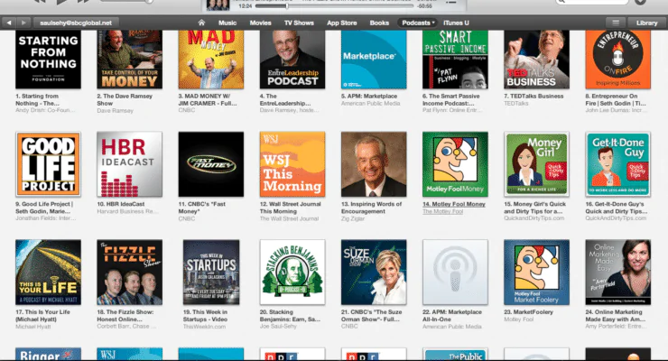
Task: Switch to the Music store tab
Action: coord(227,23)
